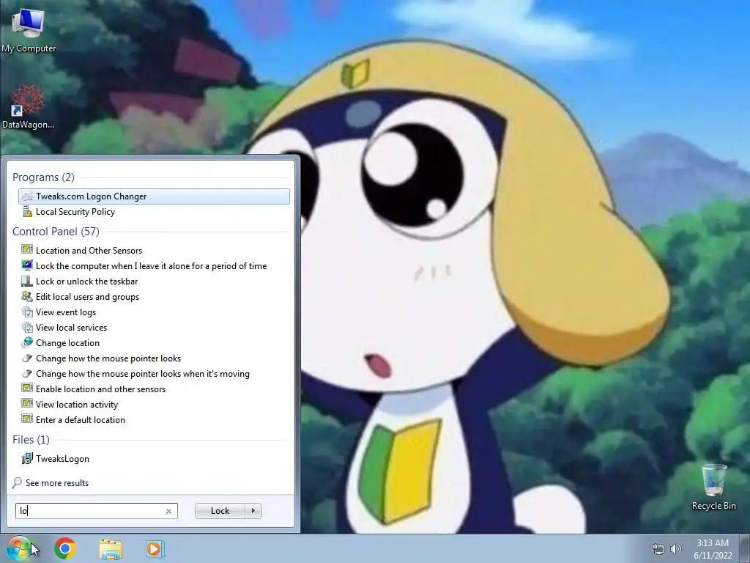Open the Recycle Bin
This screenshot has width=750, height=563.
coord(713,487)
